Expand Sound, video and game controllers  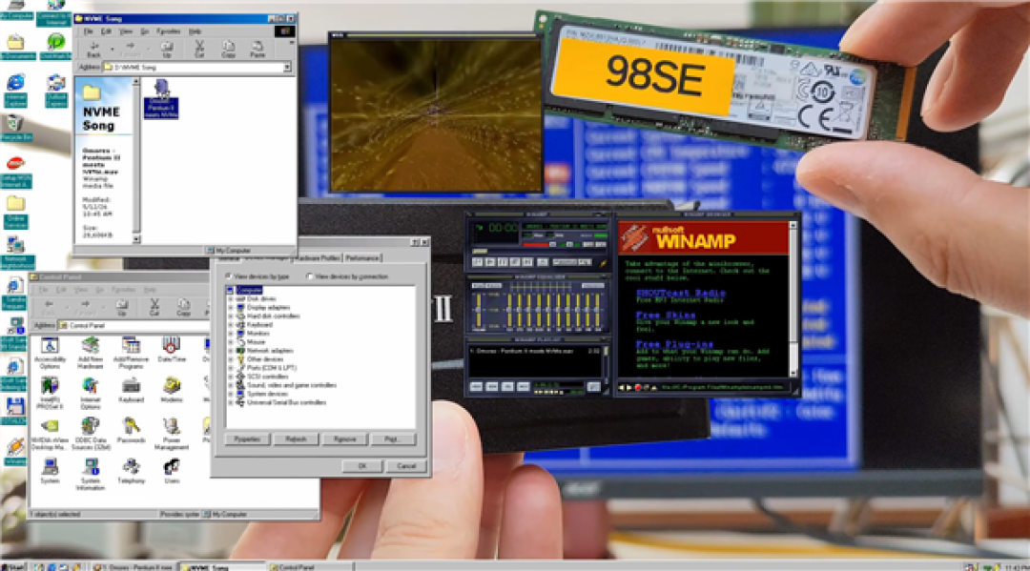tap(231, 385)
